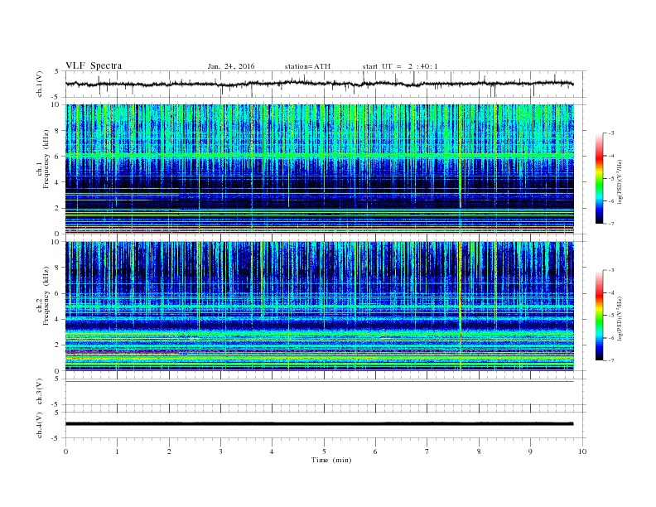Click the bright vertical sferic near 7.6 min in ch.2
Screen dimensions: 656x507
coord(461,307)
